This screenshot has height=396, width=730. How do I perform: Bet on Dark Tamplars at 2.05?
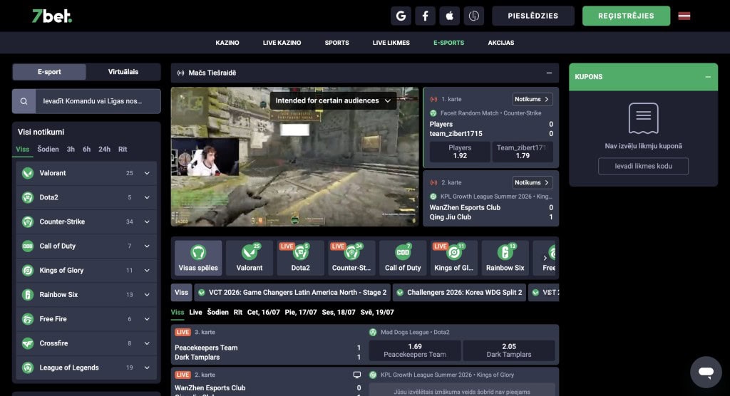[509, 350]
